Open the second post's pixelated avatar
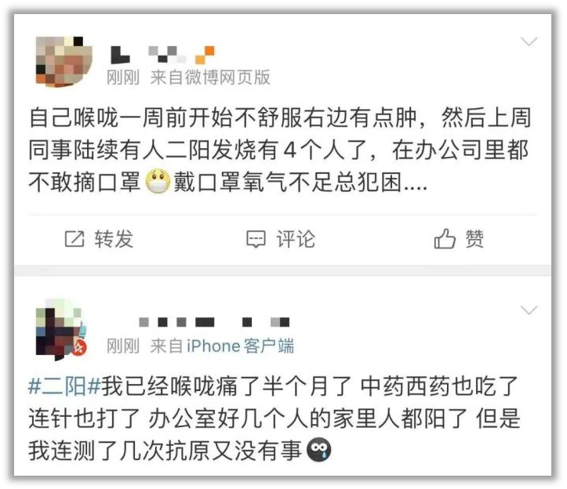Image resolution: width=567 pixels, height=489 pixels. pyautogui.click(x=61, y=330)
